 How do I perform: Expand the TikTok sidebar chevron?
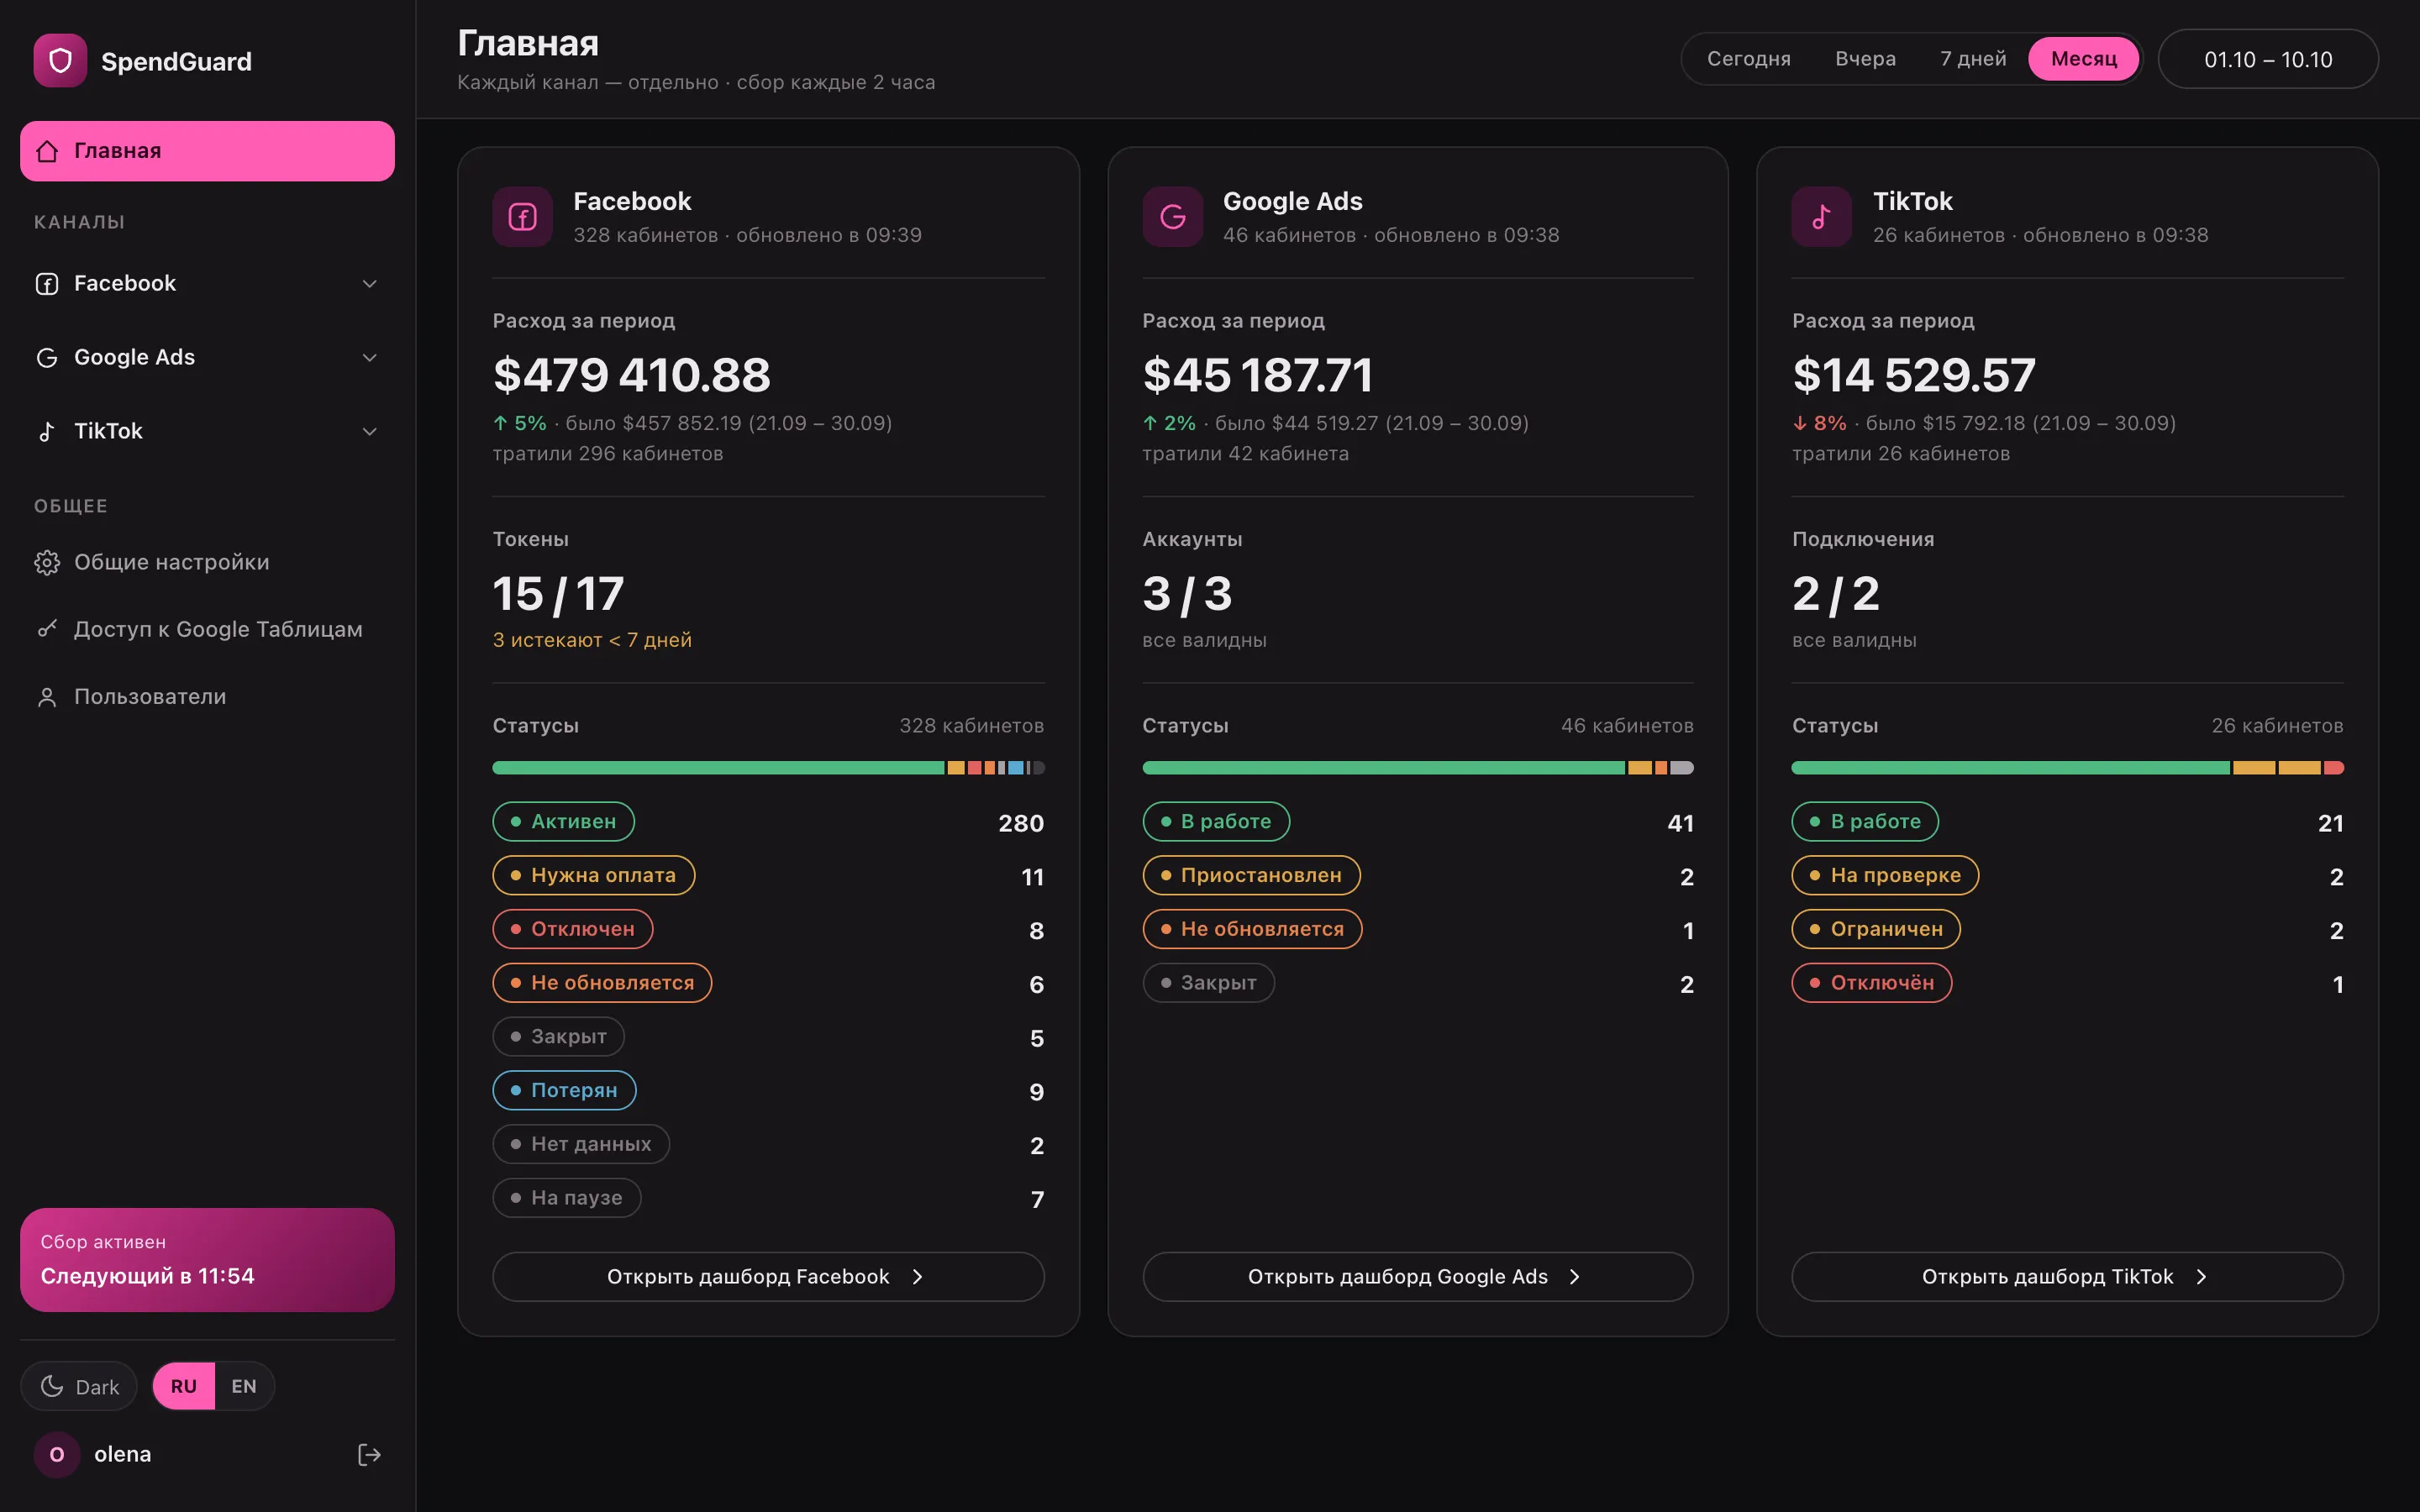click(x=369, y=432)
